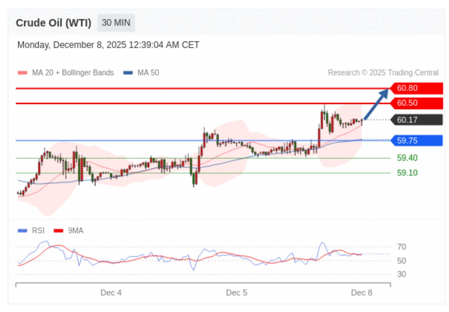
Task: Click the blue upward forecast arrow
Action: [x=376, y=103]
